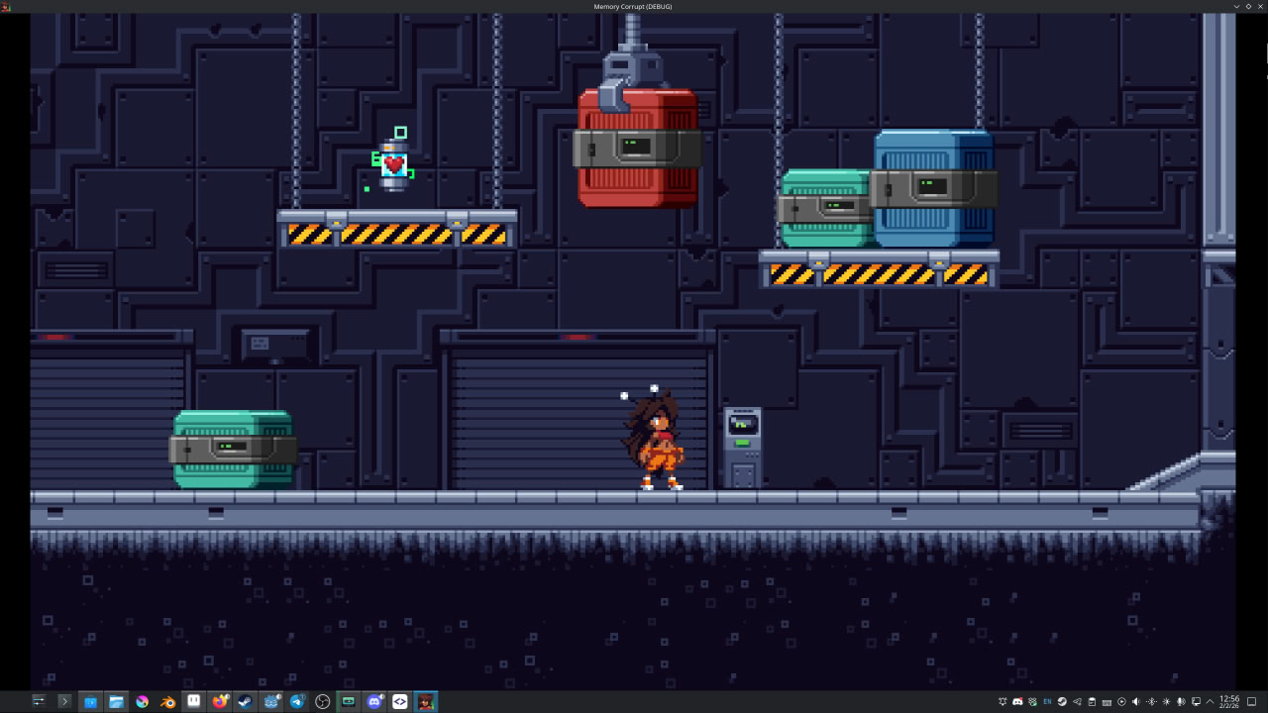Open the volume control in tray
Screen dimensions: 1268x713
[x=1135, y=702]
